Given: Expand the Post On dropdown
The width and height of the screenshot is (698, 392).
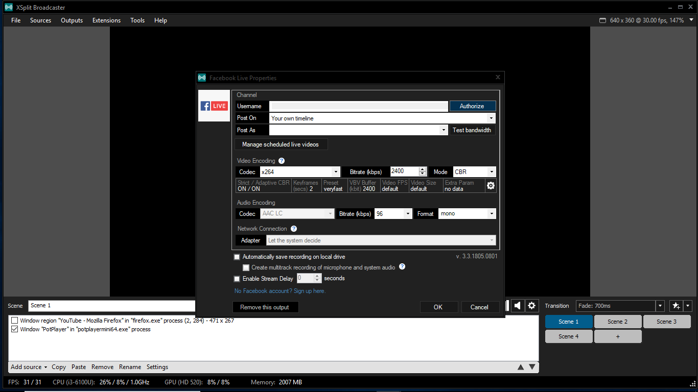Looking at the screenshot, I should [491, 118].
